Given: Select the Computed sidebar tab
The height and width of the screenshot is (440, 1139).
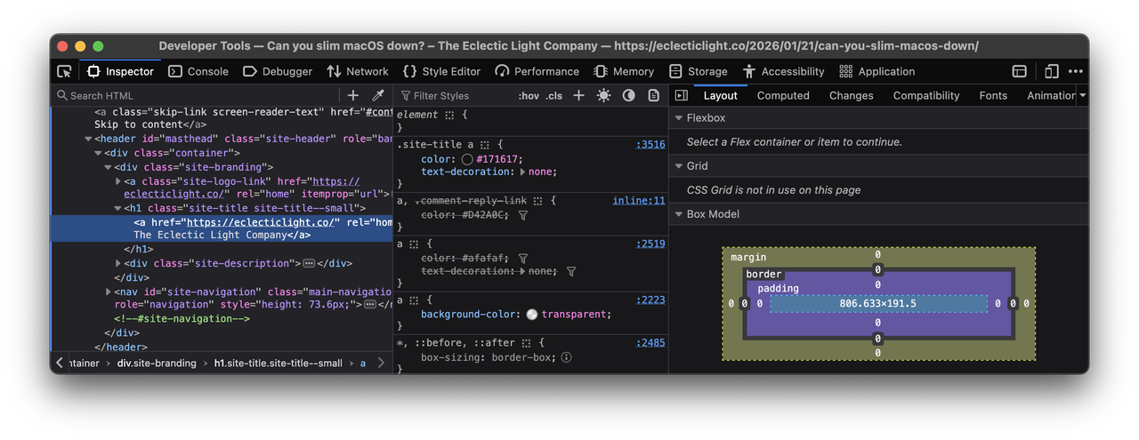Looking at the screenshot, I should point(783,95).
